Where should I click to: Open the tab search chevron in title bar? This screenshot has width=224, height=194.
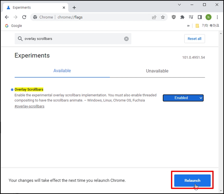180,5
